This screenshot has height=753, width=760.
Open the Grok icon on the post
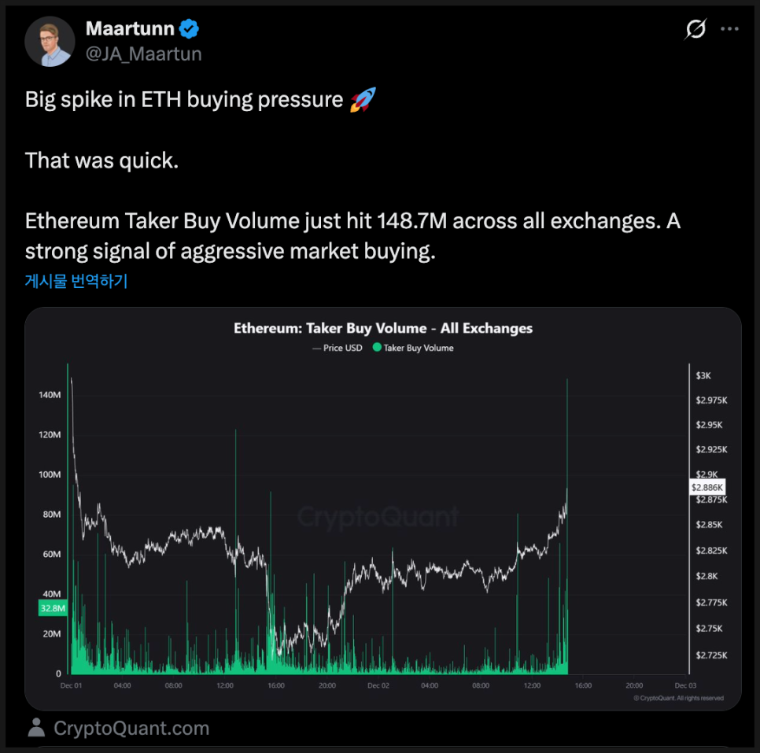point(695,30)
